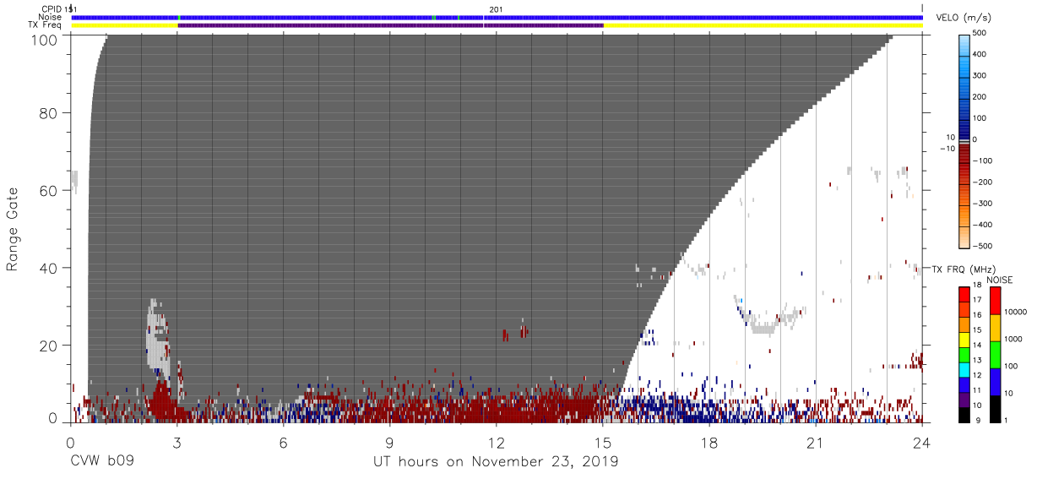Image resolution: width=1037 pixels, height=479 pixels.
Task: Click the NOISE legend title
Action: point(1000,280)
